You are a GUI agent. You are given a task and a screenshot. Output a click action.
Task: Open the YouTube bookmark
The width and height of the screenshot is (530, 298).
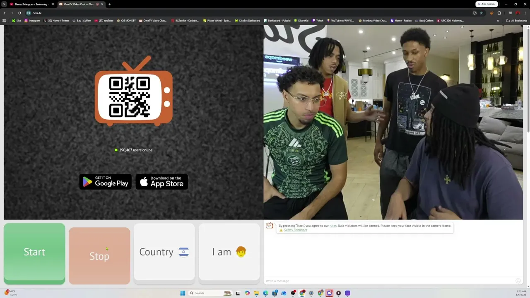[x=104, y=21]
